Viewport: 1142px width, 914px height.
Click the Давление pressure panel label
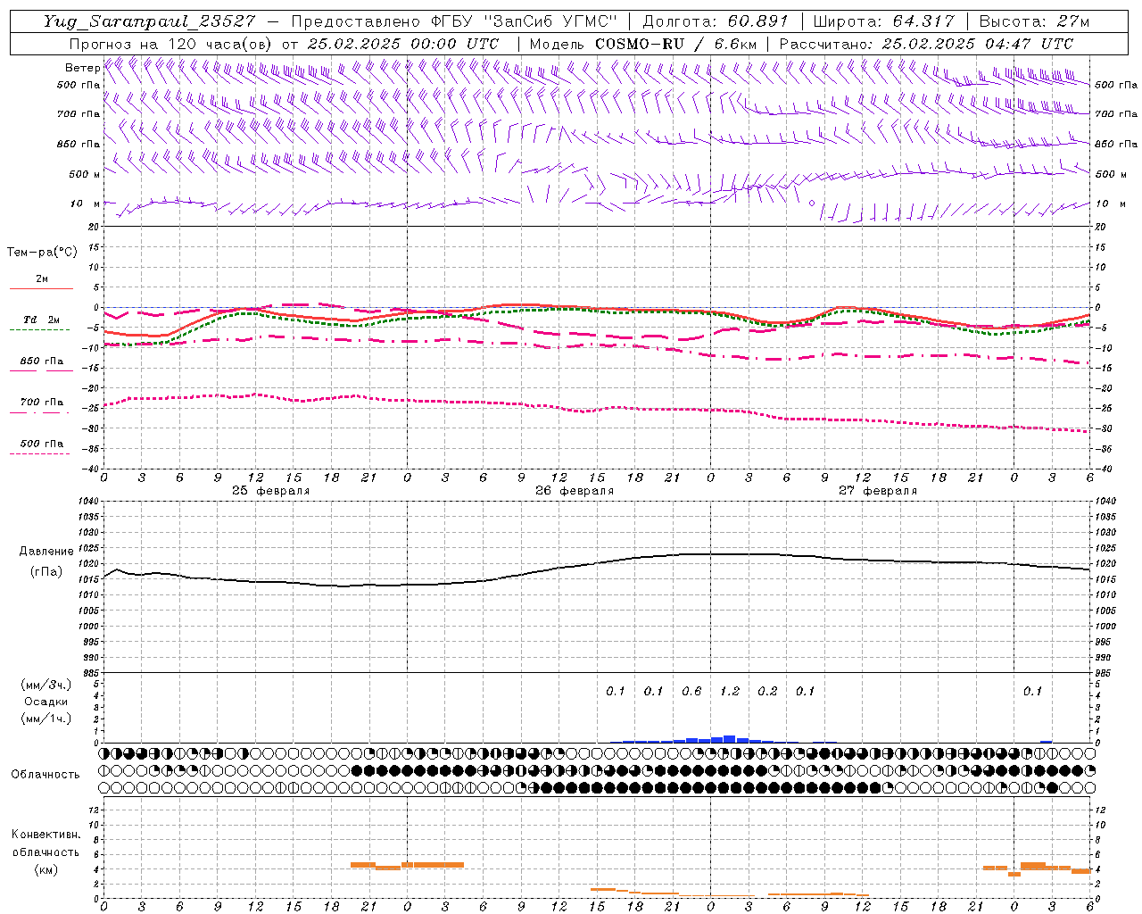46,552
